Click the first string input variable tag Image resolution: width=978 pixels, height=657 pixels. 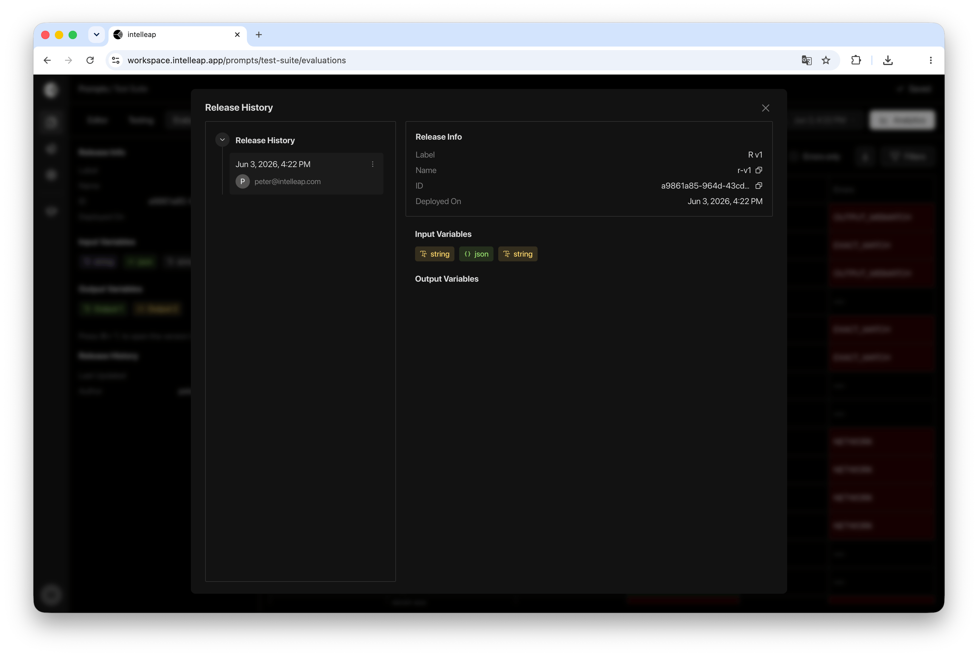pyautogui.click(x=434, y=254)
